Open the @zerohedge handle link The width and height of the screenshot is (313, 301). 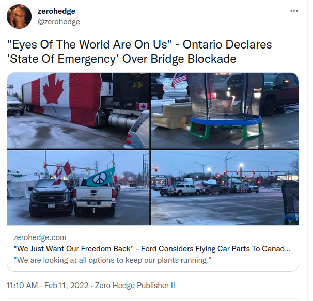point(59,22)
